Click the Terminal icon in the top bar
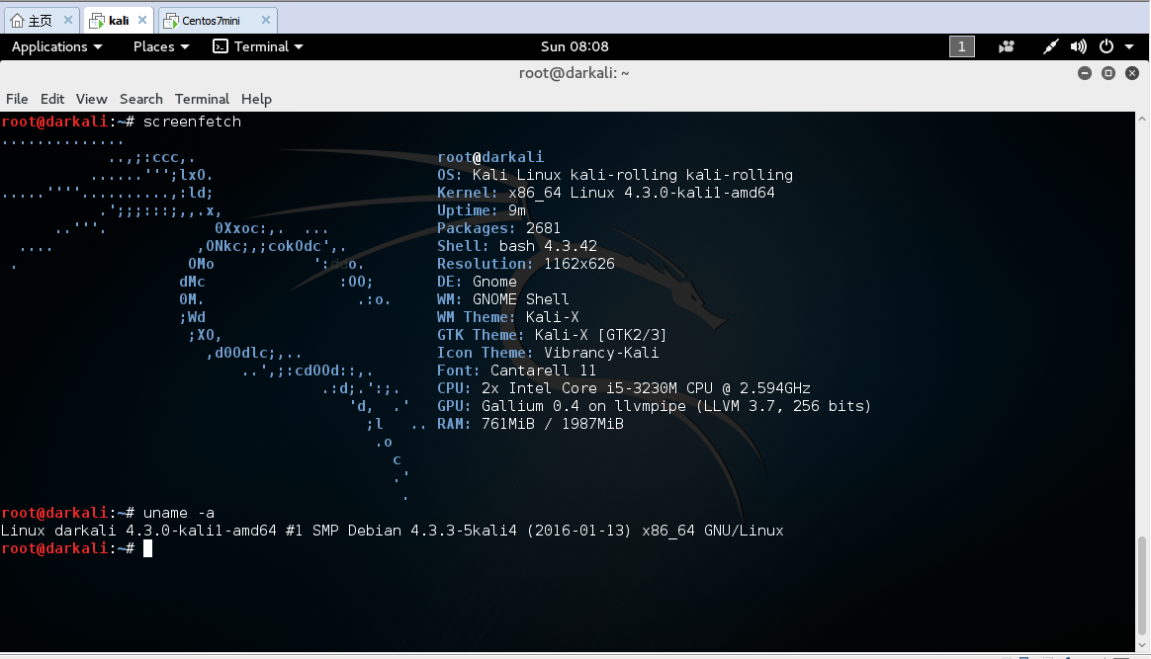1151x659 pixels. click(221, 46)
